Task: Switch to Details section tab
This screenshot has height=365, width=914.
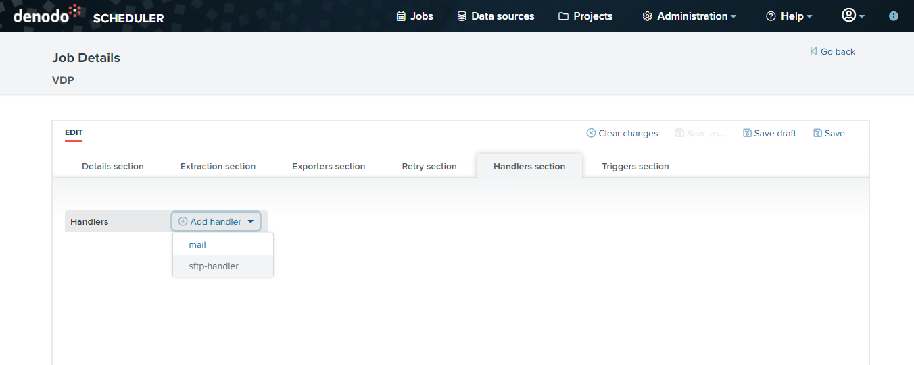Action: (113, 166)
